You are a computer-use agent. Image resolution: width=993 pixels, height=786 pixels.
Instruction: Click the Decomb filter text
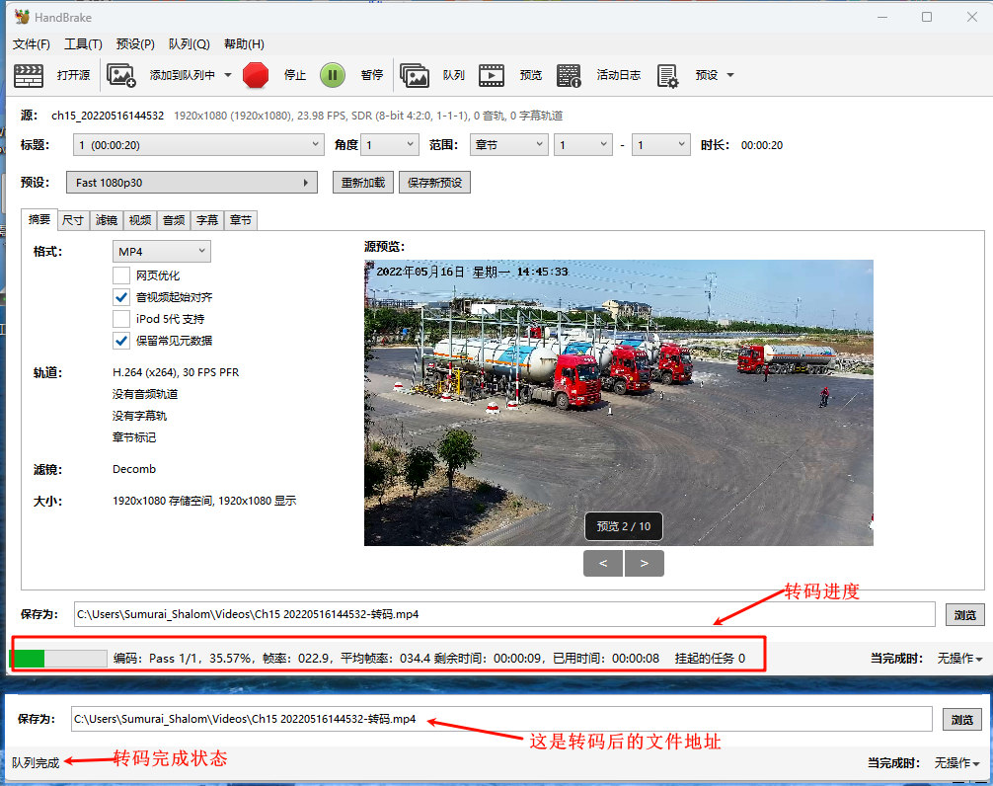(134, 469)
